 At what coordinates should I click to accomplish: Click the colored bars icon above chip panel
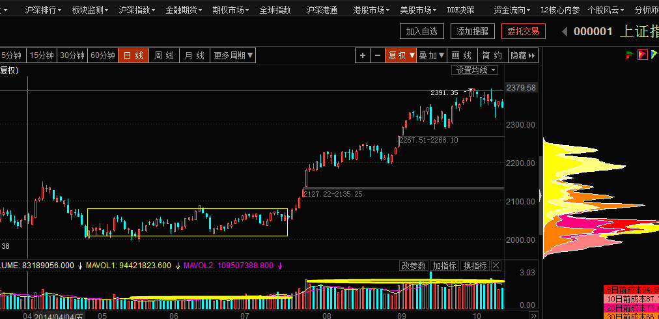coord(630,55)
